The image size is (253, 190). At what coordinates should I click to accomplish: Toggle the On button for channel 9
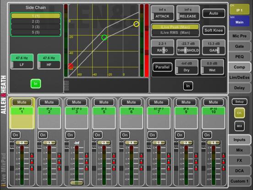click(180, 135)
